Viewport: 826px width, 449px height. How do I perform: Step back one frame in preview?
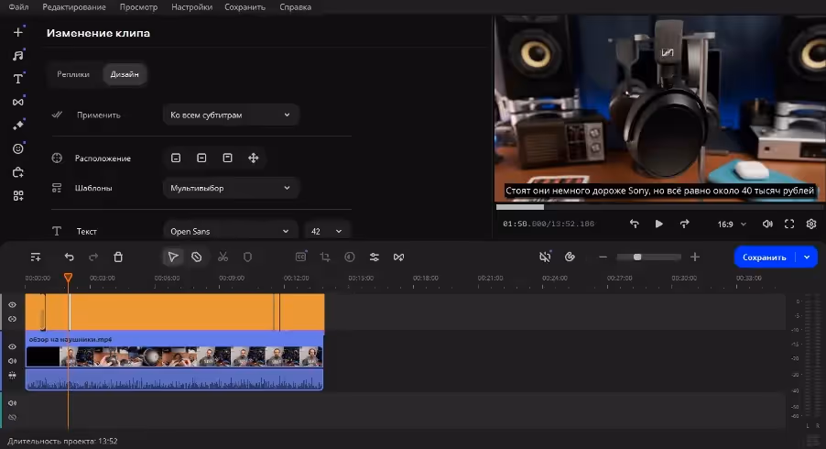635,224
